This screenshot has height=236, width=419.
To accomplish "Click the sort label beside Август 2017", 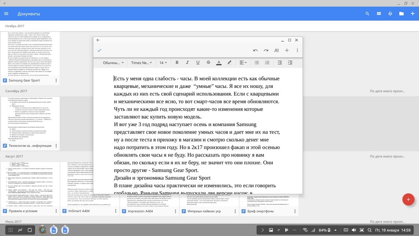I will click(387, 156).
